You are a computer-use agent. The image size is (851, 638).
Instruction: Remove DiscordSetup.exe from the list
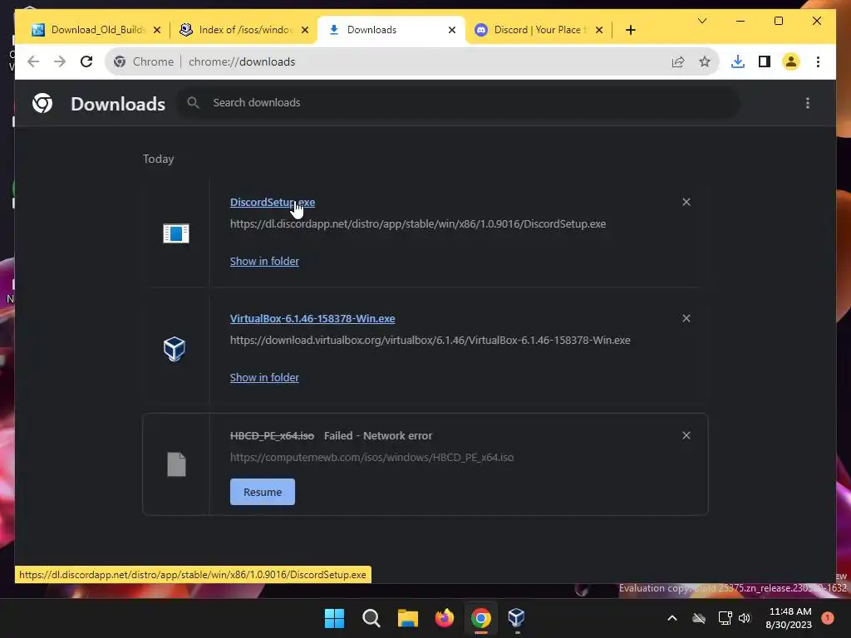coord(686,202)
